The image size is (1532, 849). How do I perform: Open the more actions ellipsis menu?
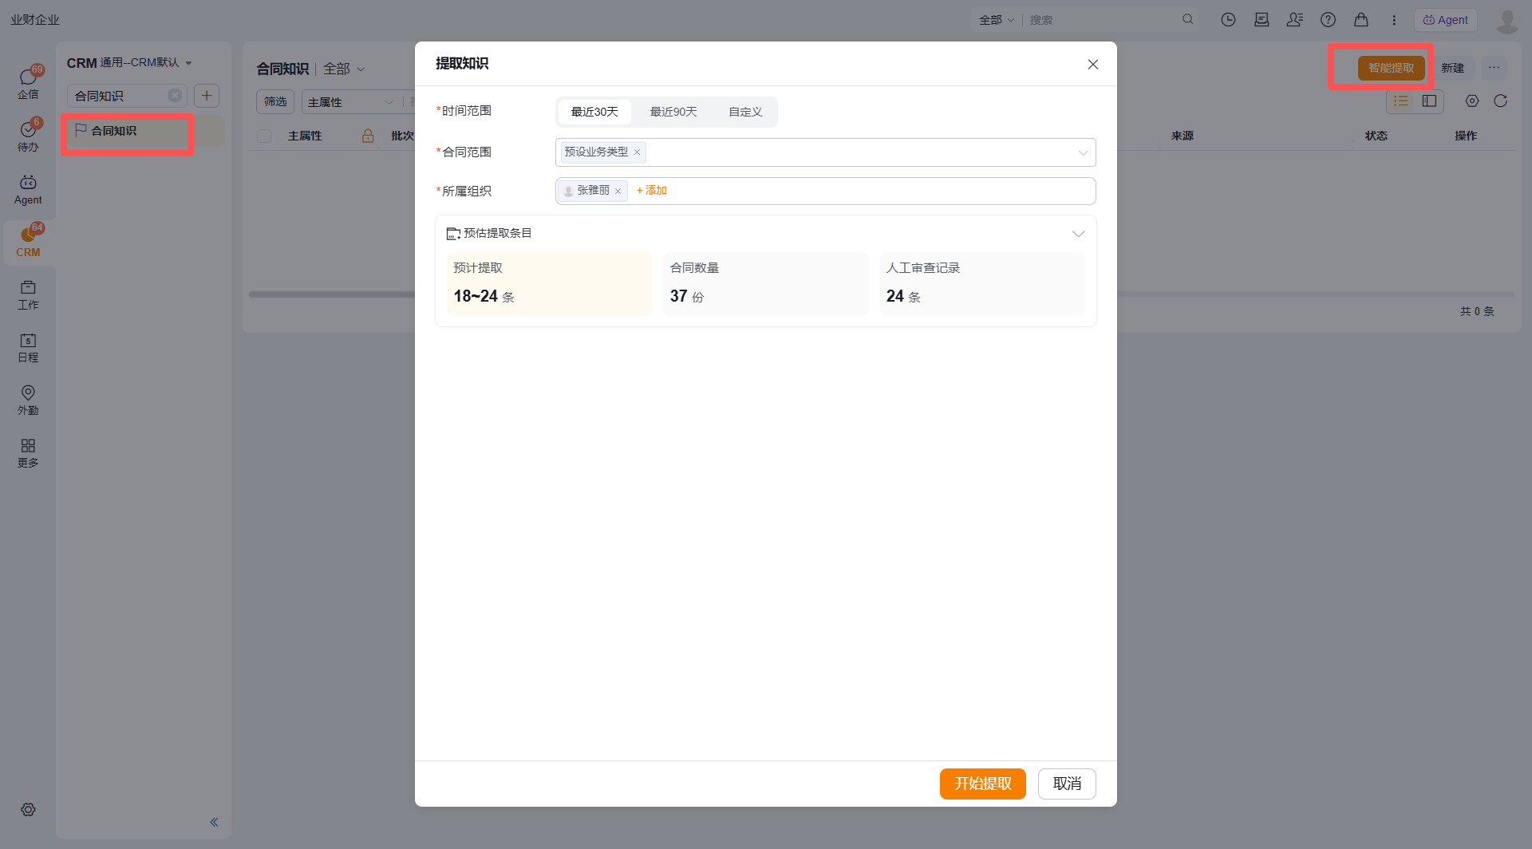[1494, 68]
